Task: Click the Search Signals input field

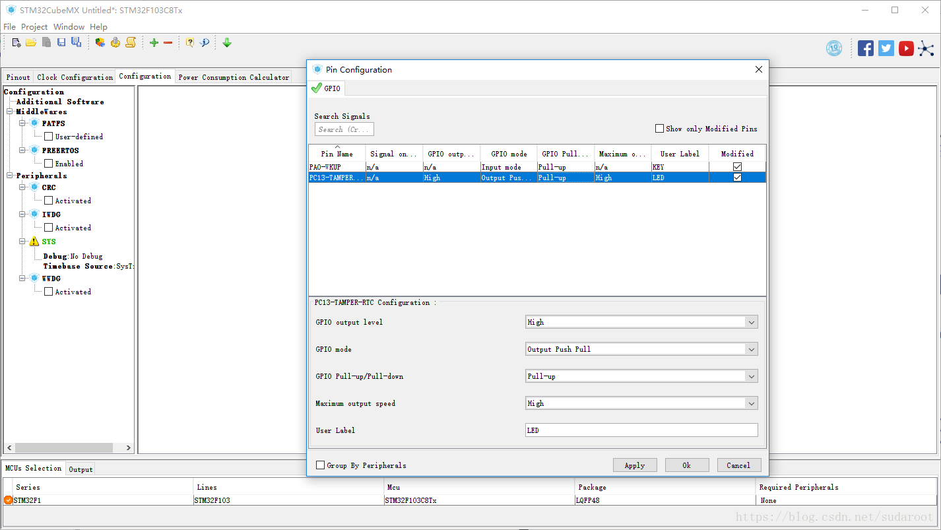Action: click(x=344, y=129)
